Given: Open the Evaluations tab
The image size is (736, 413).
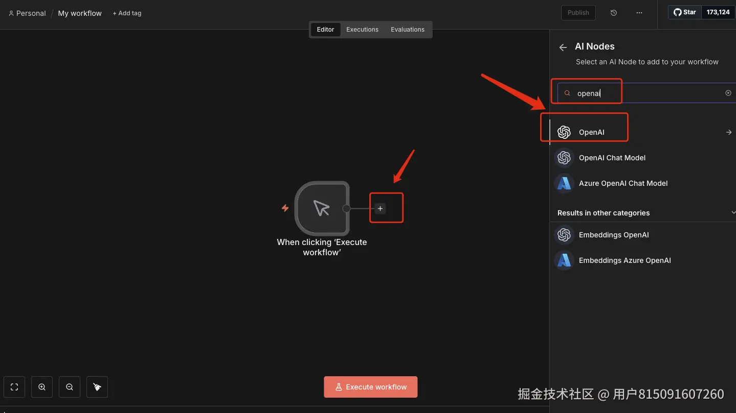Looking at the screenshot, I should [408, 30].
